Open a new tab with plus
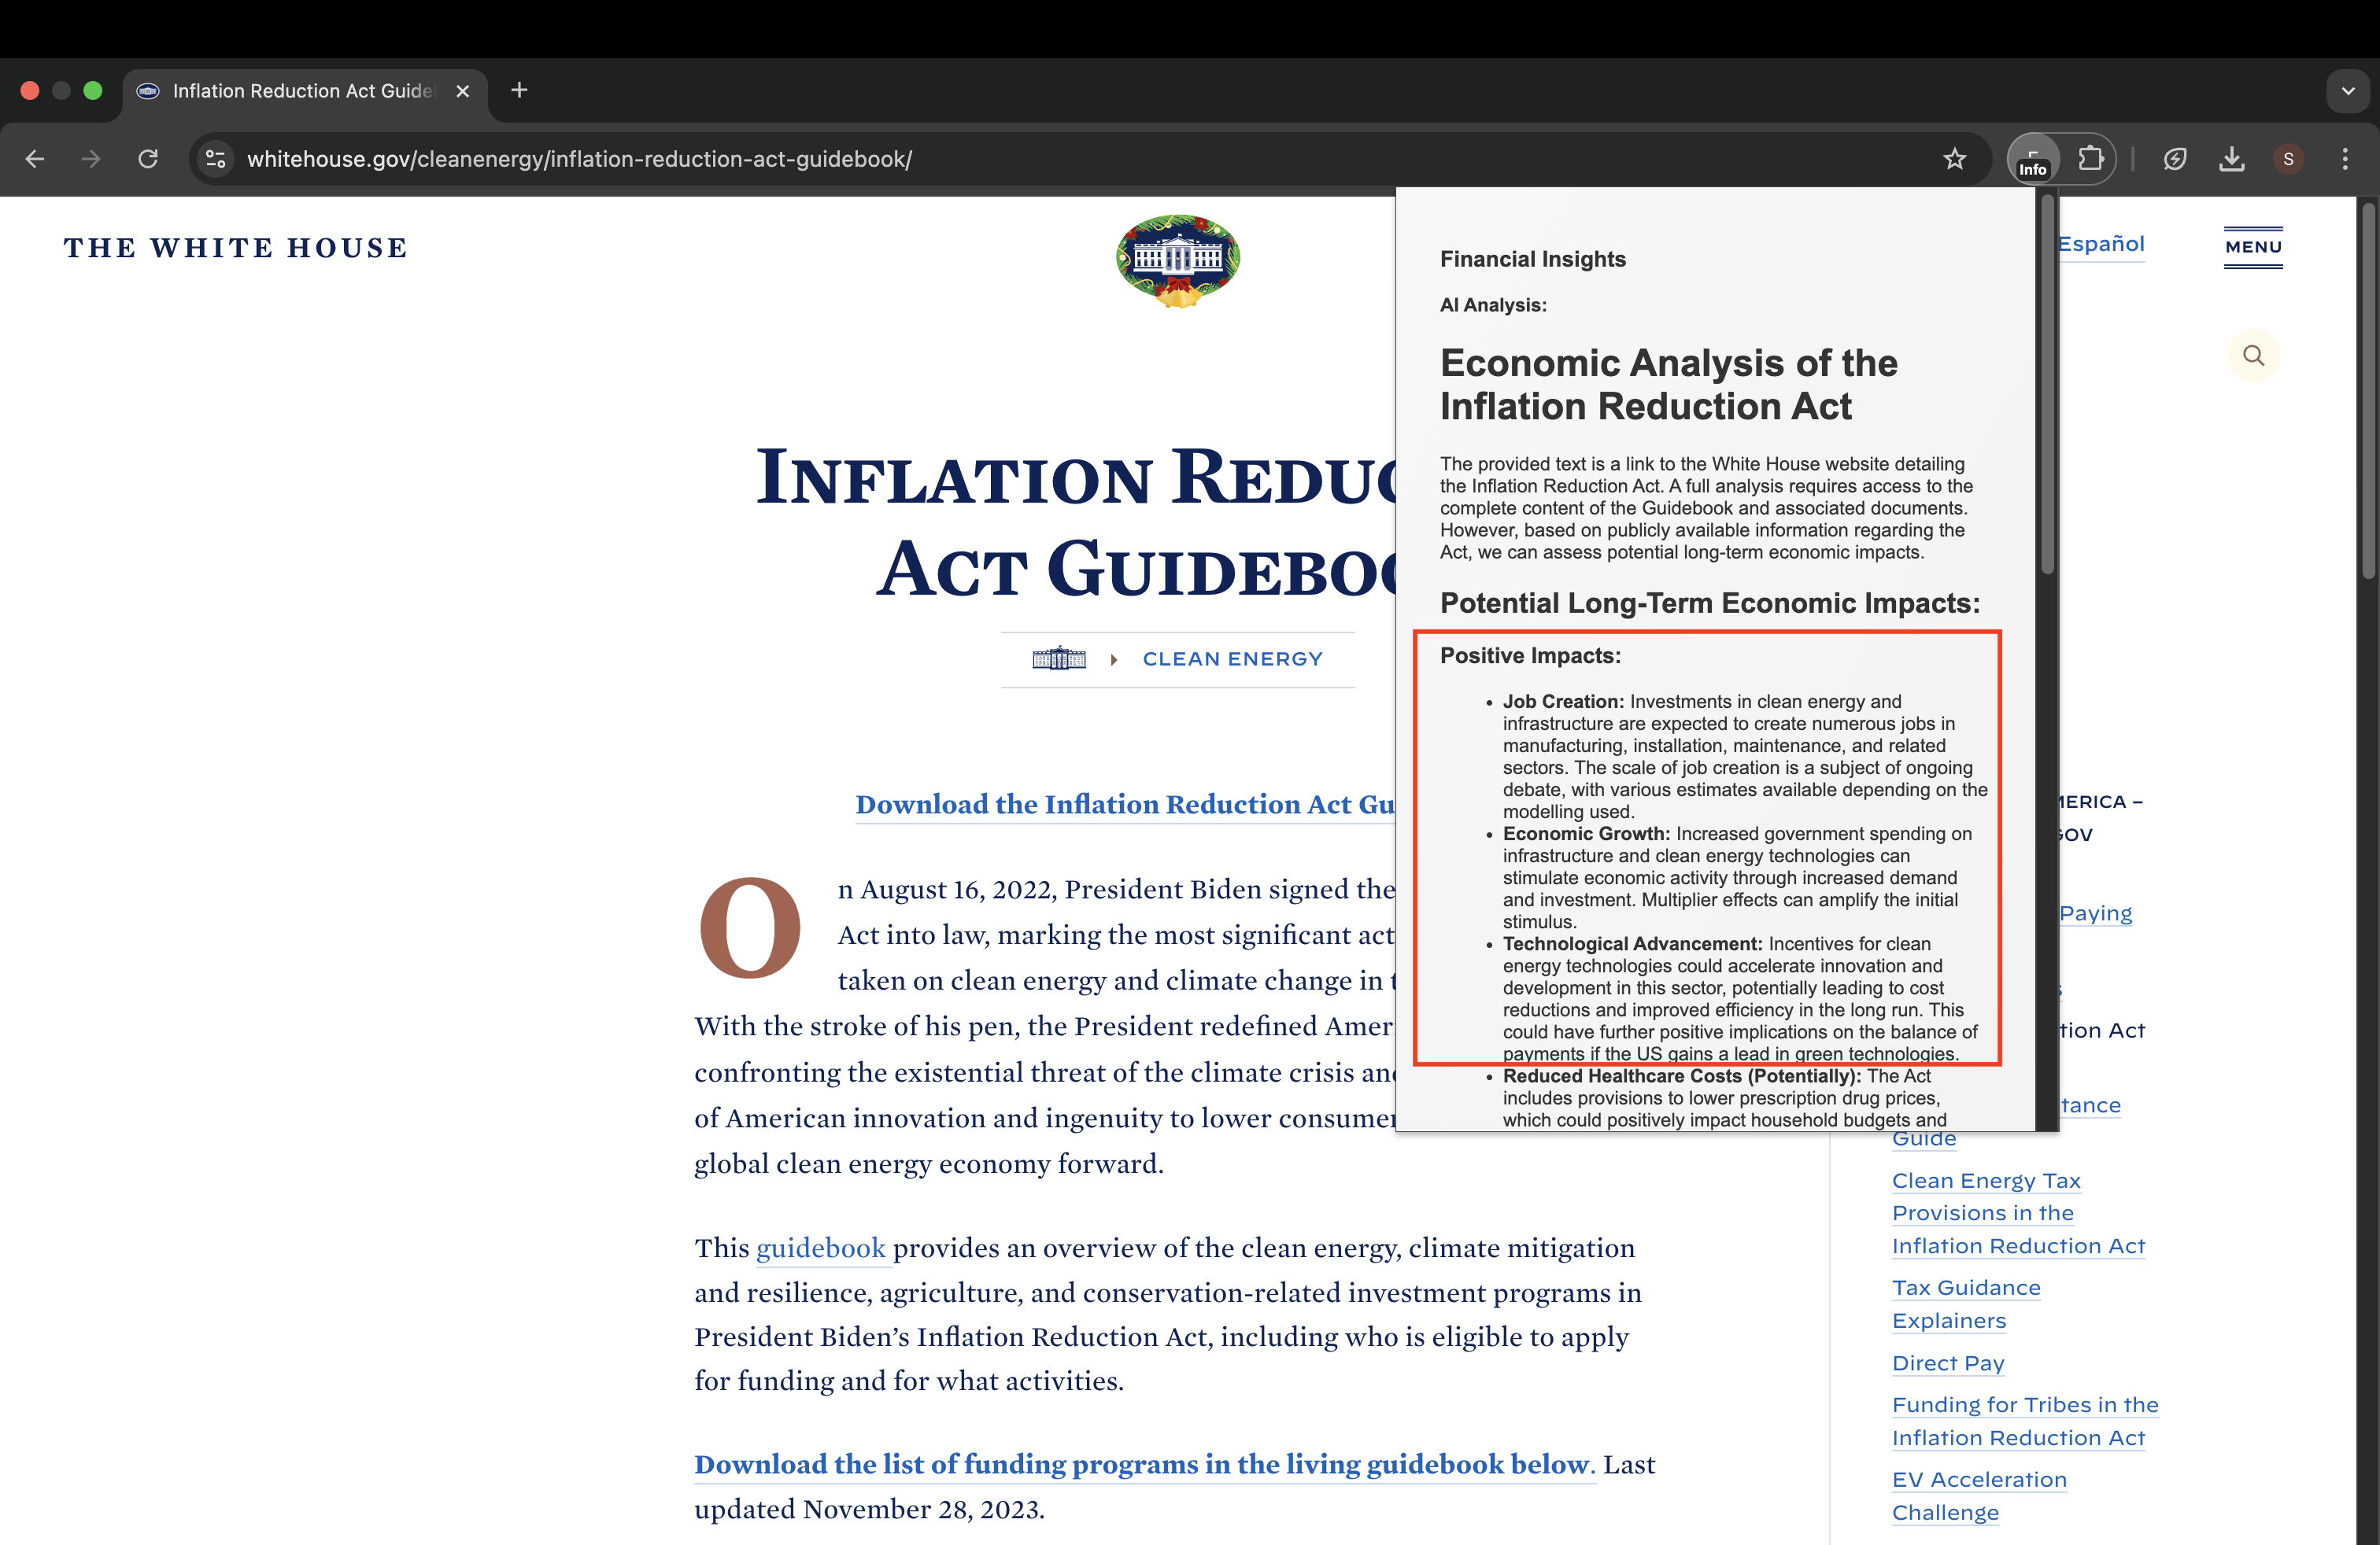The height and width of the screenshot is (1545, 2380). (519, 91)
